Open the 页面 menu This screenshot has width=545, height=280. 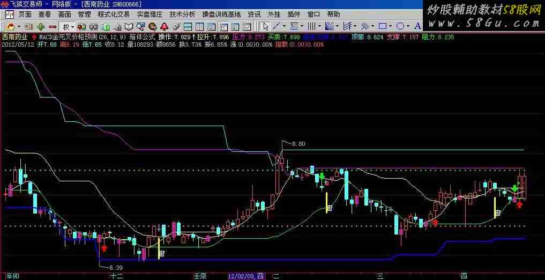(25, 14)
